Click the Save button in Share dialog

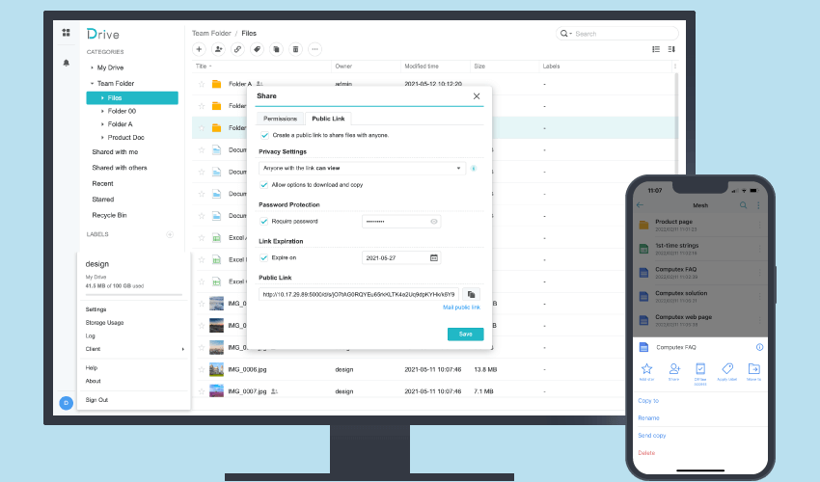[465, 335]
